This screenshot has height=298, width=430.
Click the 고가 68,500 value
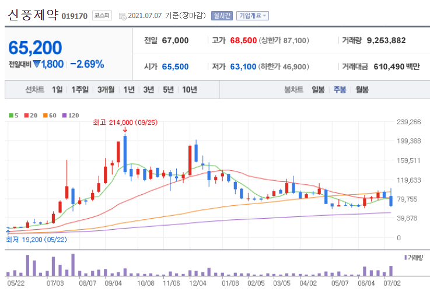pyautogui.click(x=243, y=41)
